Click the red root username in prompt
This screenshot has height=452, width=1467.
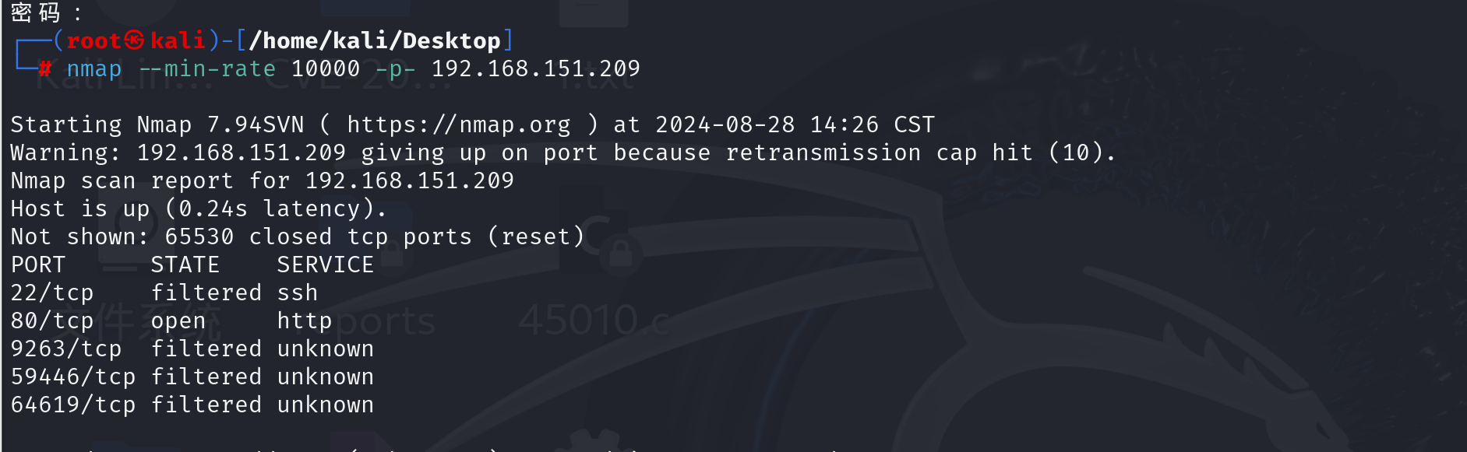click(93, 40)
